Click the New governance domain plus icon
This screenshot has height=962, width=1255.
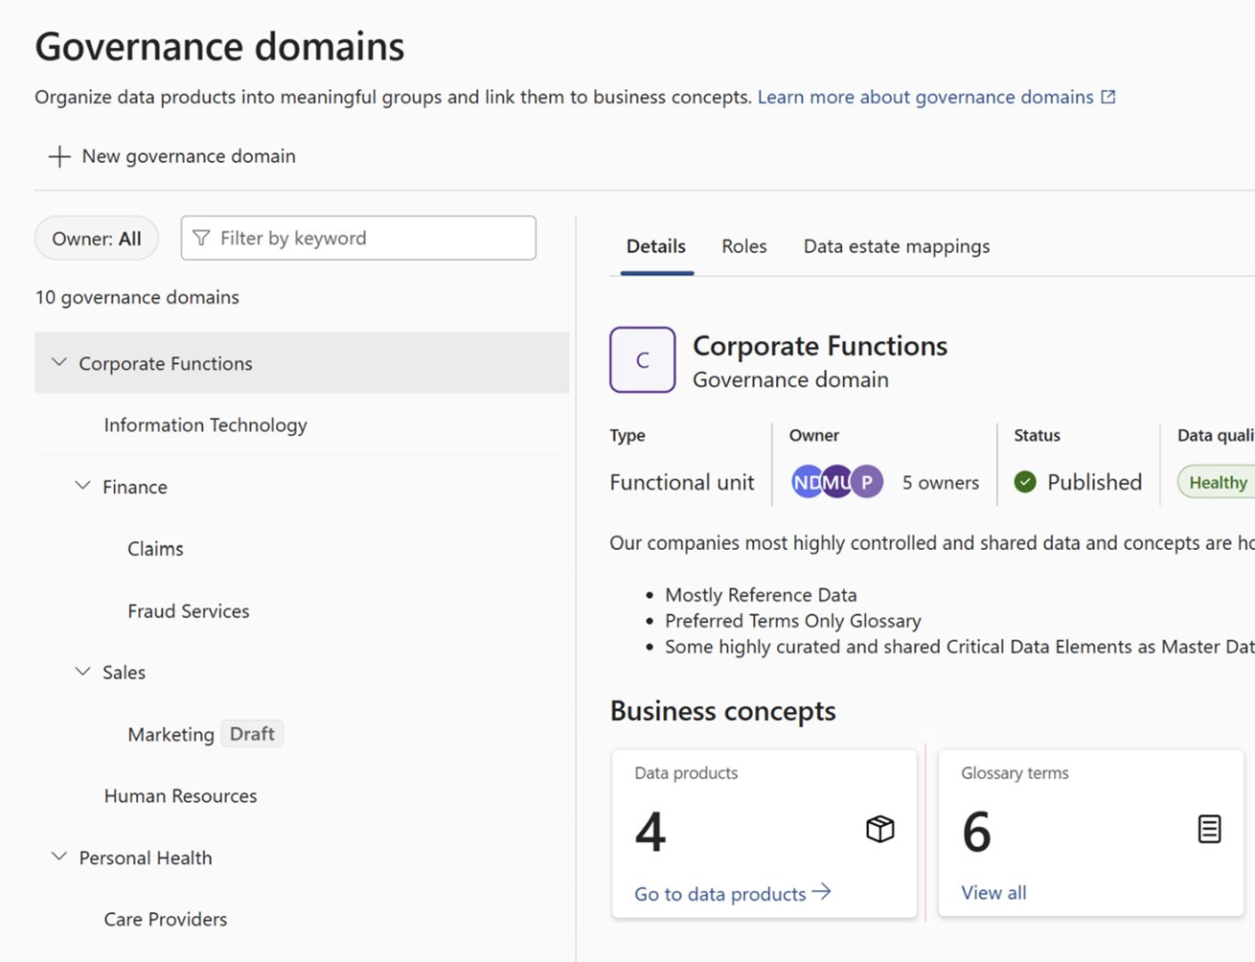[x=58, y=156]
